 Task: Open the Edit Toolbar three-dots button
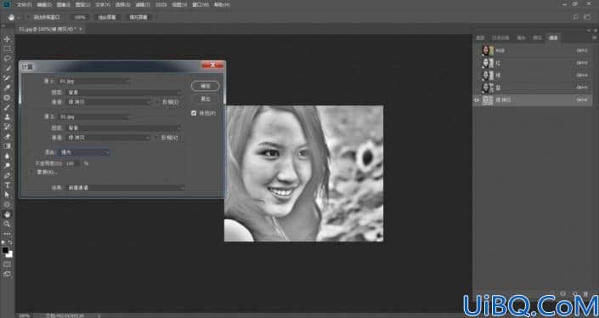click(7, 234)
